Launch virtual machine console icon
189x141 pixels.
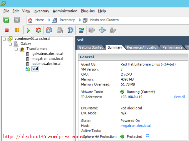point(81,30)
